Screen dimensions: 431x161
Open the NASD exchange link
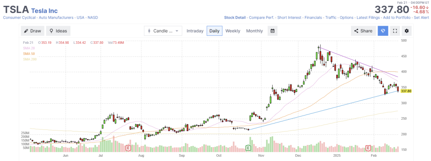pyautogui.click(x=93, y=18)
